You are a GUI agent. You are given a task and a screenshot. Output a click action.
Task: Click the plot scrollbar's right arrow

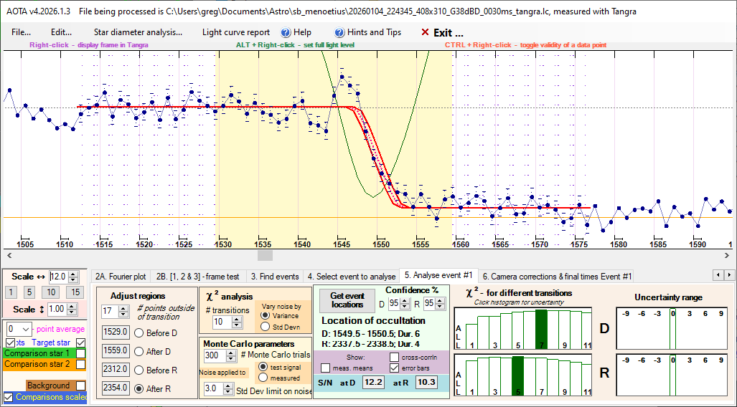click(730, 255)
